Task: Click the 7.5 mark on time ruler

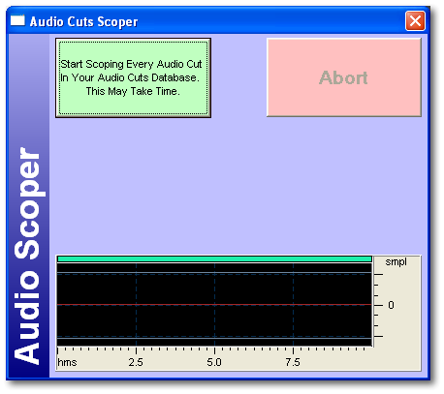Action: coord(293,362)
